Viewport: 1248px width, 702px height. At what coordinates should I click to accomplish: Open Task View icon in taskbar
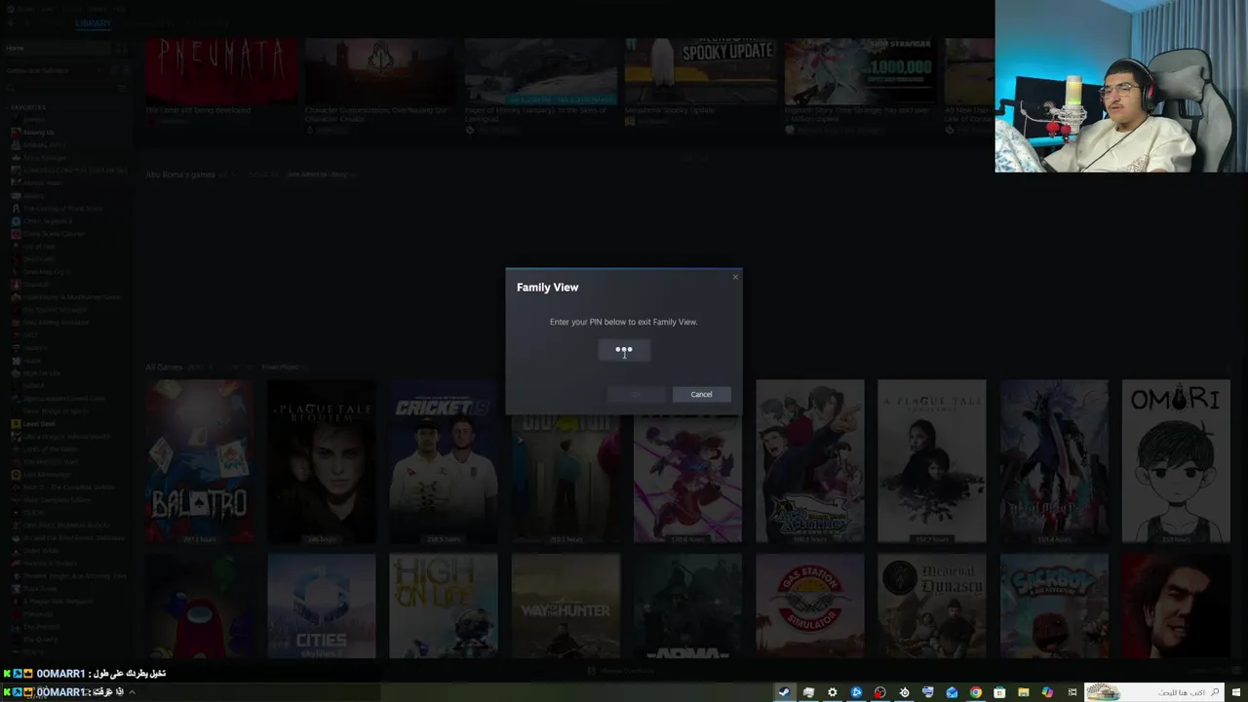[x=1072, y=692]
